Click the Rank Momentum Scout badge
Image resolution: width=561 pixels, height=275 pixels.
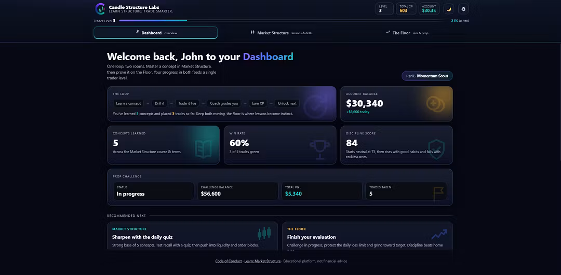[x=427, y=76]
